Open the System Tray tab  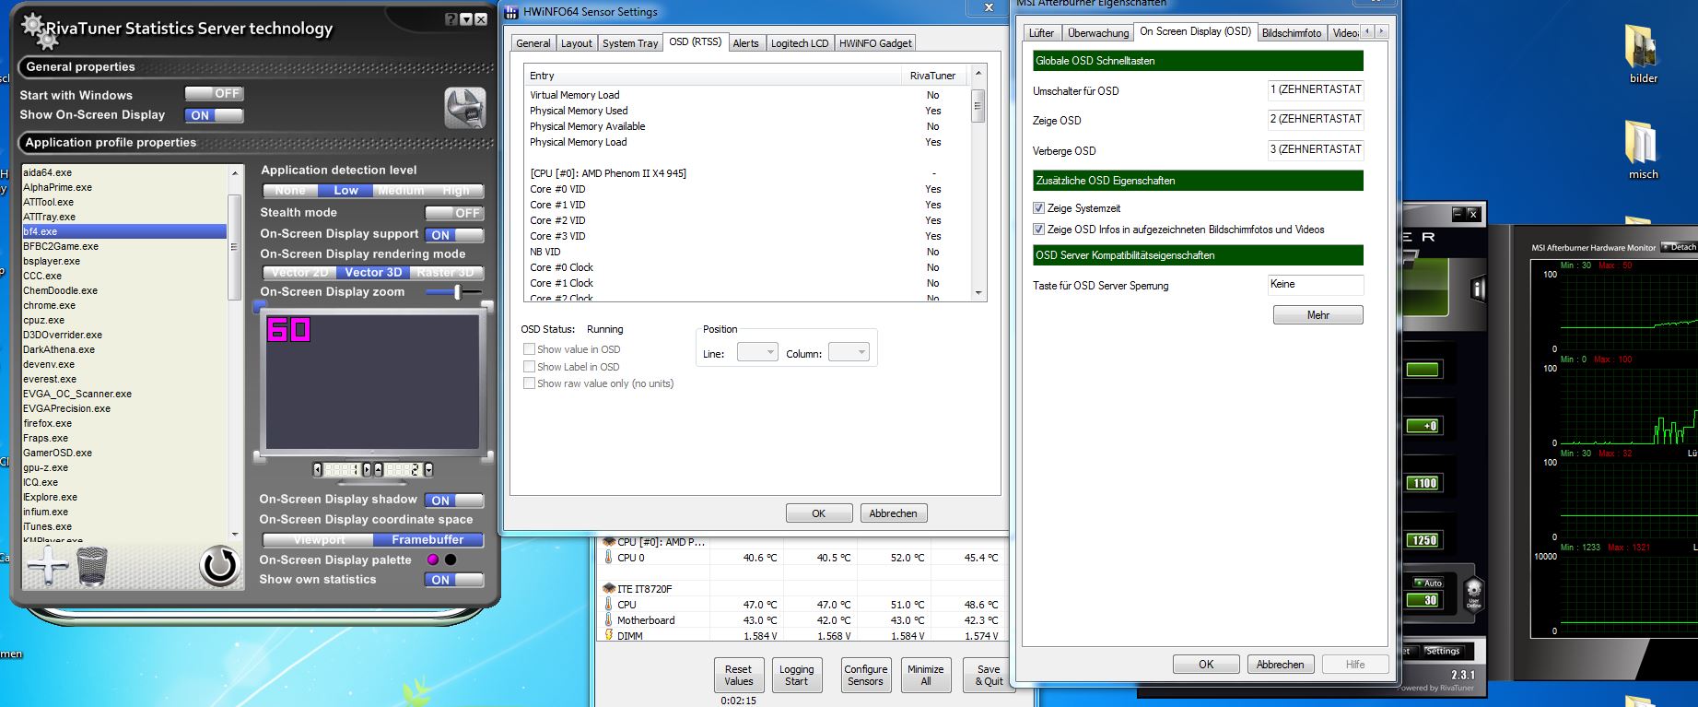[630, 43]
